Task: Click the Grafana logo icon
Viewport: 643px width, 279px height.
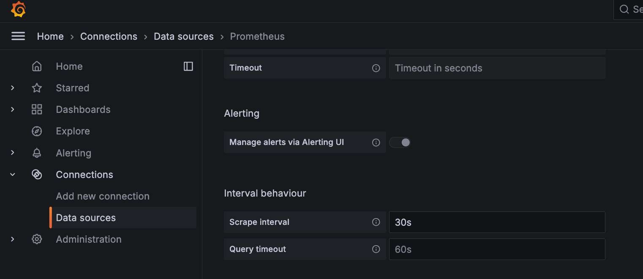Action: pos(18,9)
